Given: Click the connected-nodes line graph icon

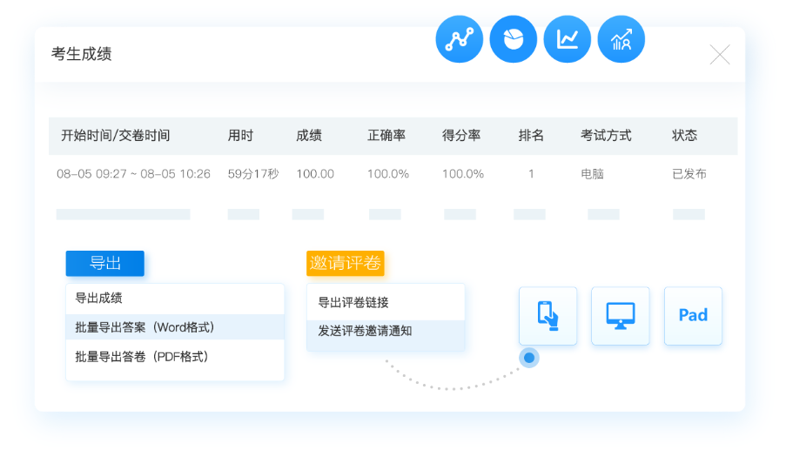Looking at the screenshot, I should 459,39.
